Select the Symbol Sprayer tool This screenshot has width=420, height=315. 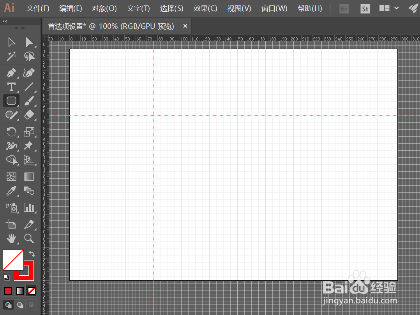12,208
